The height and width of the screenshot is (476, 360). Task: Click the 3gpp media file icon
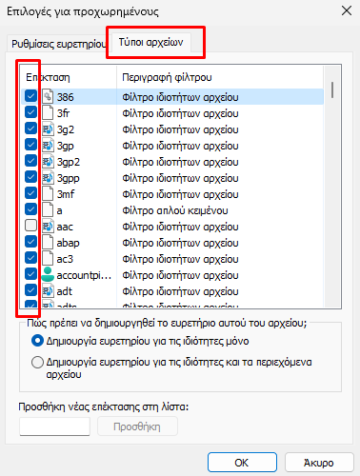(x=48, y=177)
